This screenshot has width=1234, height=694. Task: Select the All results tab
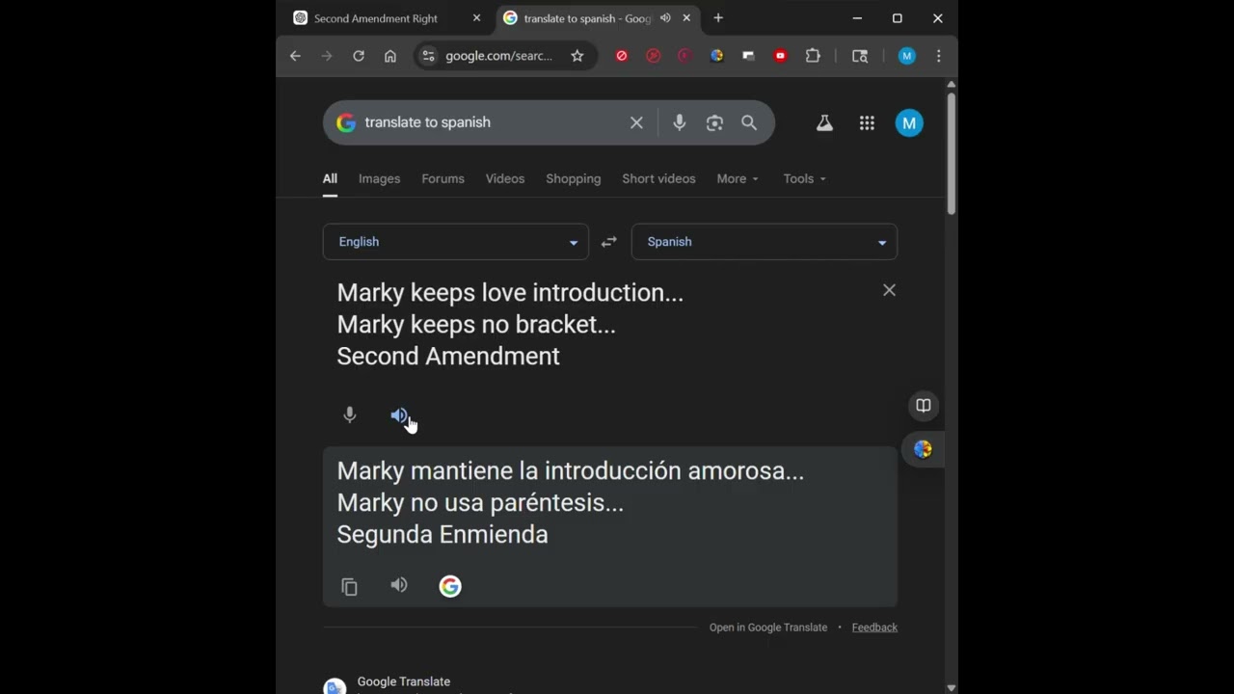pyautogui.click(x=330, y=178)
